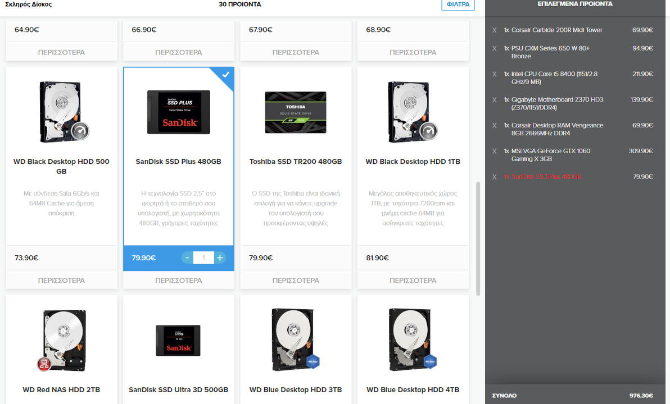Open ΠΕΡΙΣΣΟΤΕΡΑ for Toshiba SSD TR200 480GB
Screen dimensions: 670x404
pos(296,281)
